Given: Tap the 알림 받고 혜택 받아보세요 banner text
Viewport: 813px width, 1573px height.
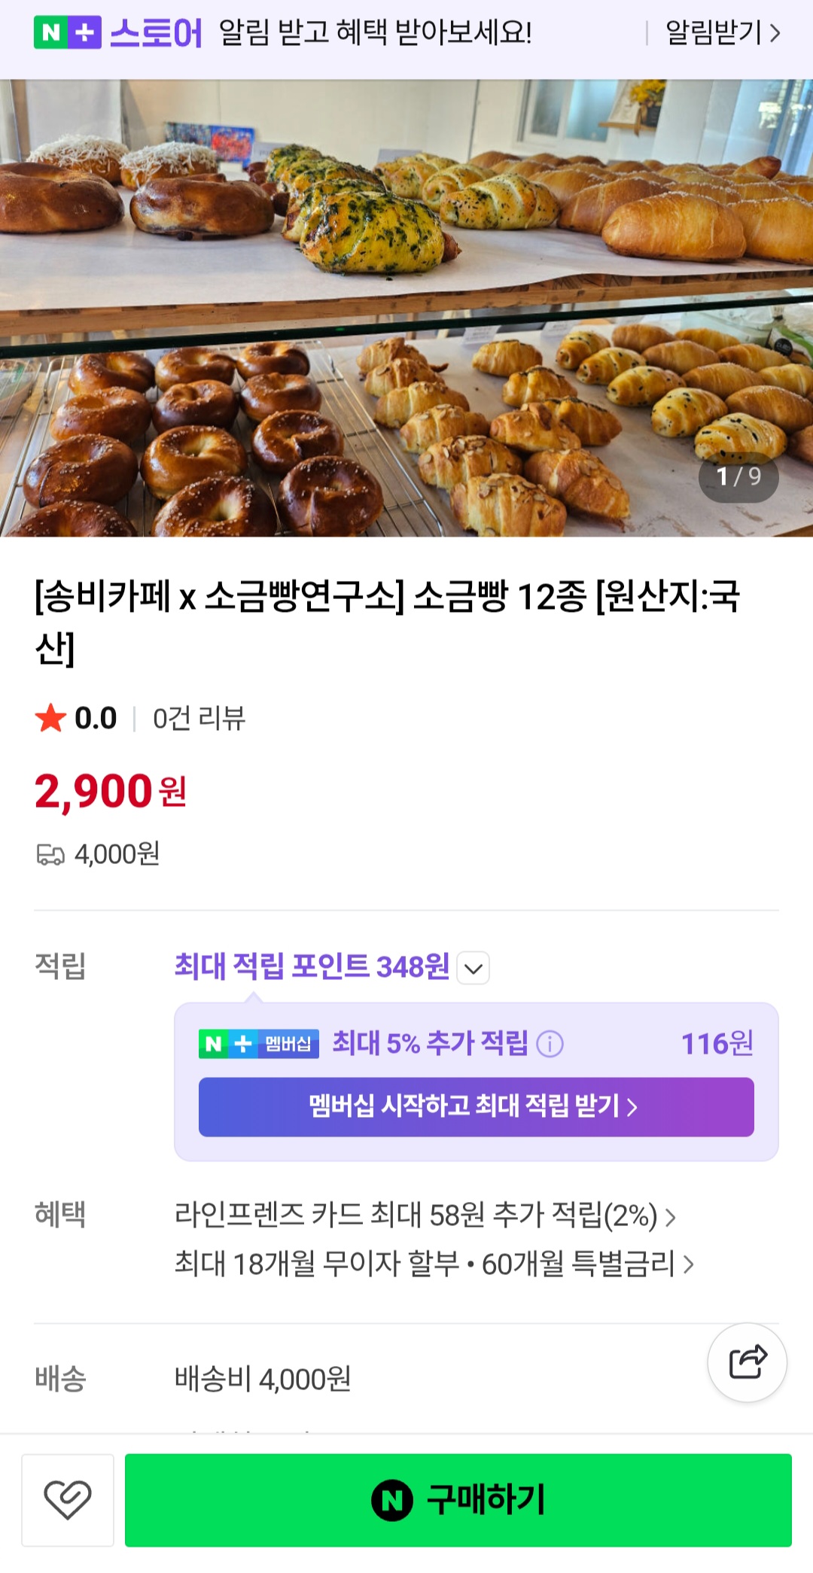Looking at the screenshot, I should pos(375,33).
